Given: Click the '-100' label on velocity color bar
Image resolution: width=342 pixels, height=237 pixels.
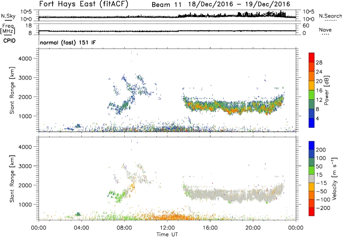Looking at the screenshot, I should point(323,200).
